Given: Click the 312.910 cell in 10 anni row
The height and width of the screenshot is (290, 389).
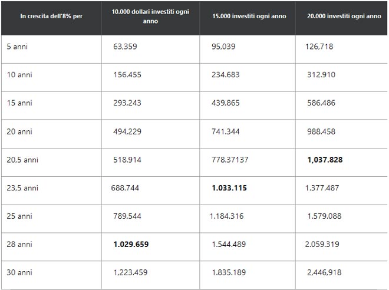Looking at the screenshot, I should (x=321, y=75).
